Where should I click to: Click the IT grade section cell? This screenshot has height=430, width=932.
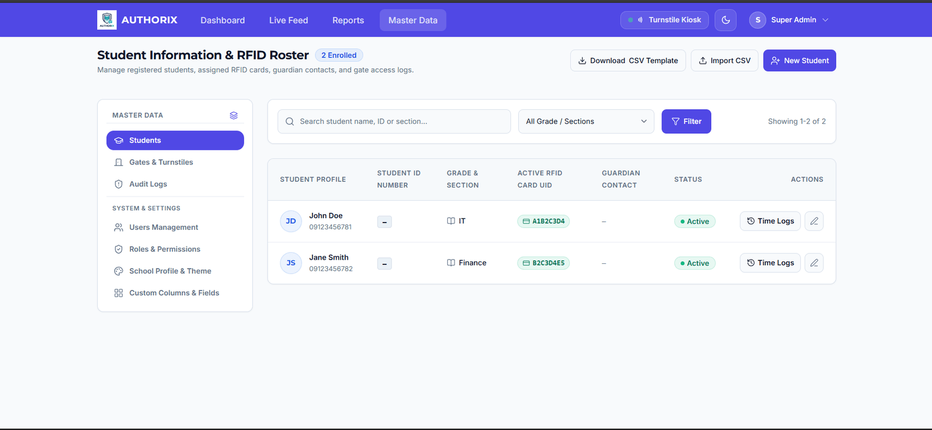click(x=456, y=221)
